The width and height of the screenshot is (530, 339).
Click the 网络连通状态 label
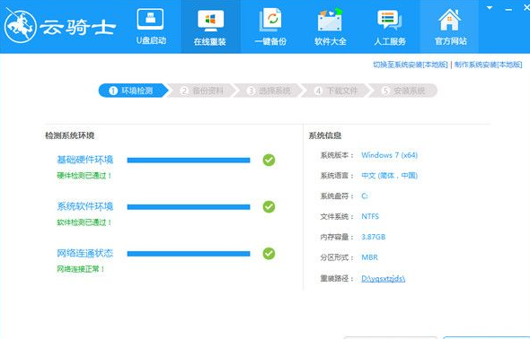84,253
